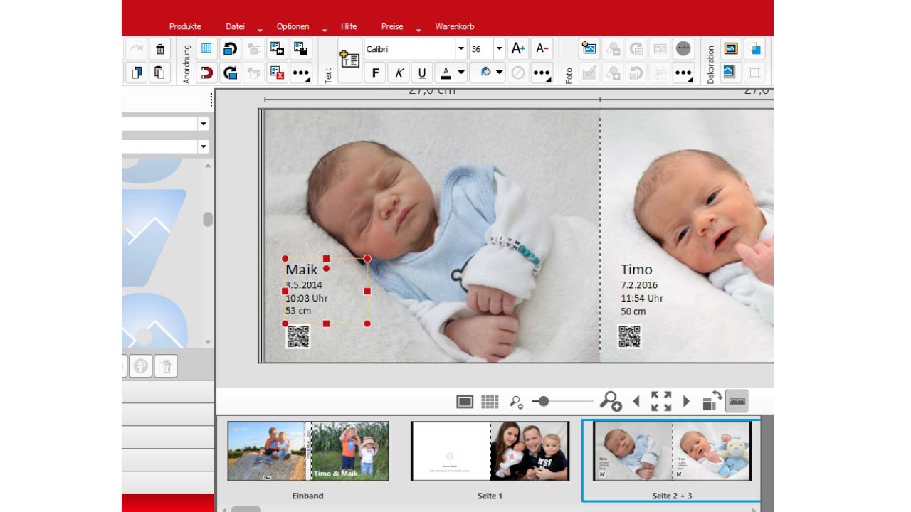Decrease font size with A- icon
911x512 pixels.
click(542, 48)
